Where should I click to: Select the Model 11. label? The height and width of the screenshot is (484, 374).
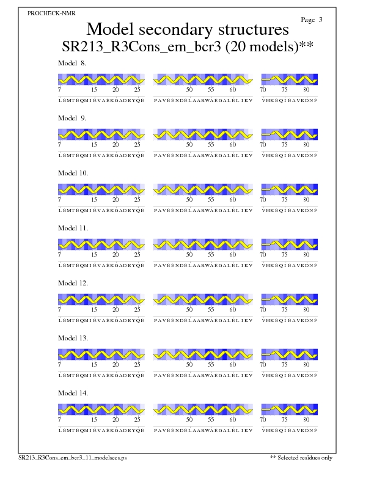point(73,228)
